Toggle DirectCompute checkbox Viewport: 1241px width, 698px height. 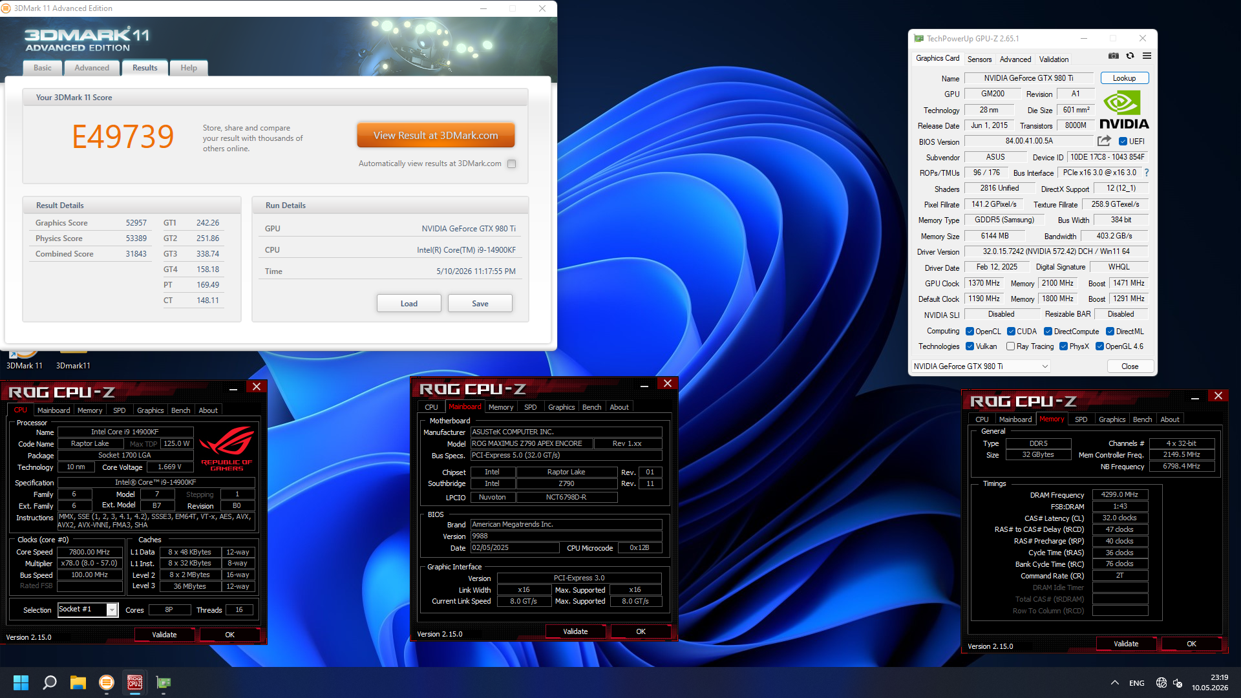pos(1048,332)
